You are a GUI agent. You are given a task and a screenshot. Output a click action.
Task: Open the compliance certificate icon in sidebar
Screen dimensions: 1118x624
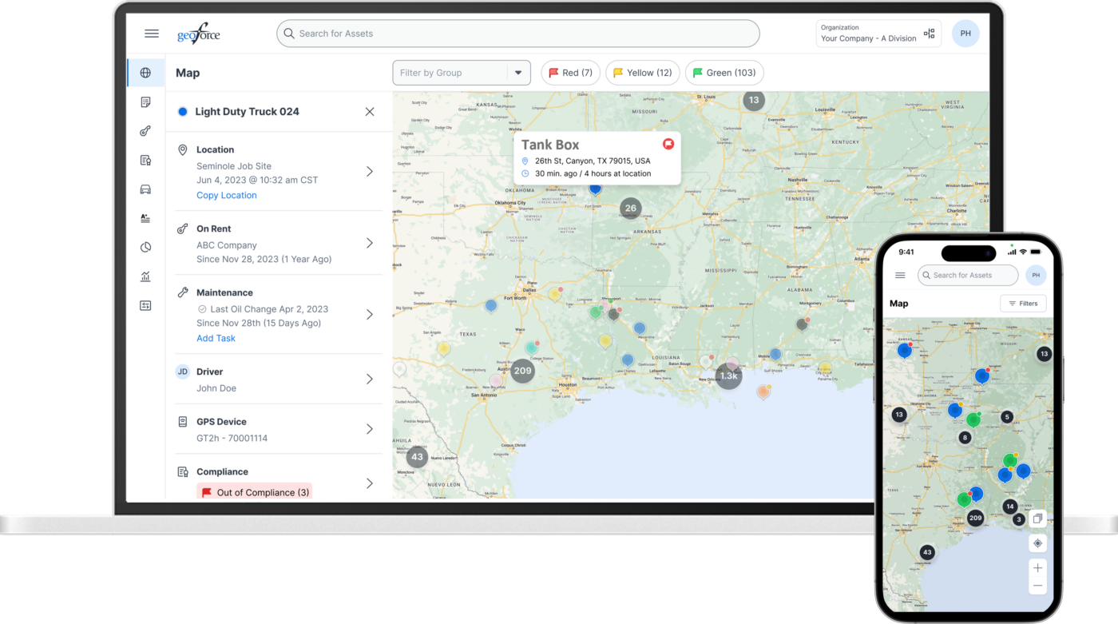tap(145, 159)
